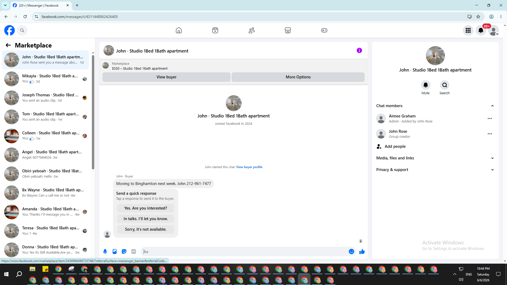This screenshot has height=285, width=507.
Task: Open notifications bell with 20+ badge
Action: pyautogui.click(x=481, y=30)
